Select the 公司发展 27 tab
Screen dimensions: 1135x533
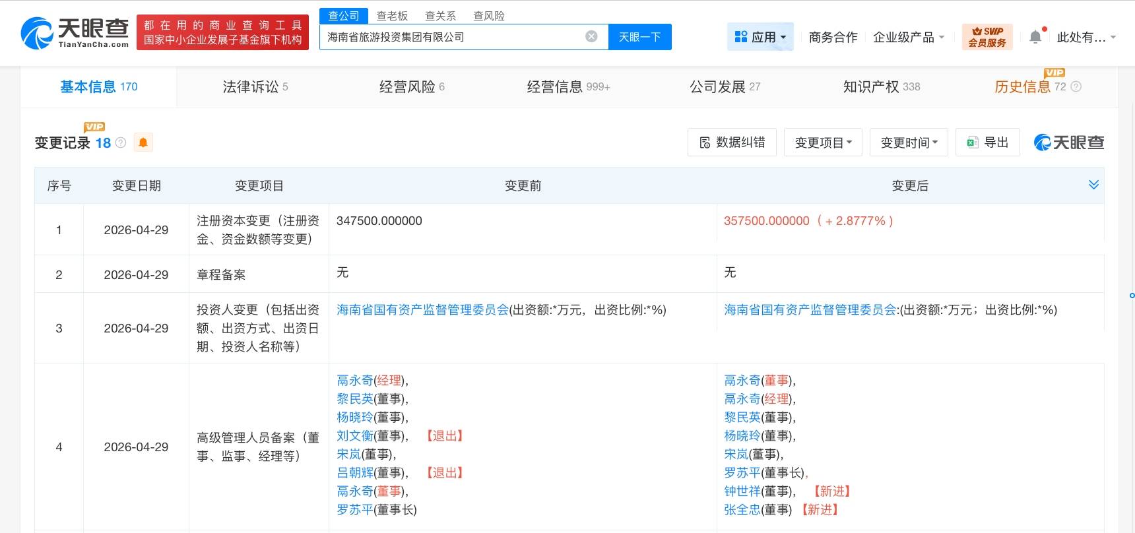725,86
